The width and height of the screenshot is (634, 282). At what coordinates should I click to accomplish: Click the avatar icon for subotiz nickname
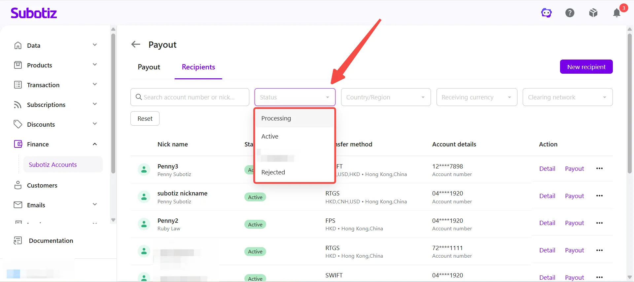coord(144,197)
